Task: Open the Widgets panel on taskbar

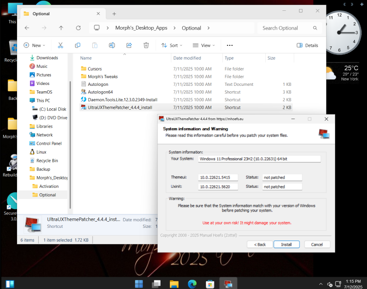Action: point(10,284)
